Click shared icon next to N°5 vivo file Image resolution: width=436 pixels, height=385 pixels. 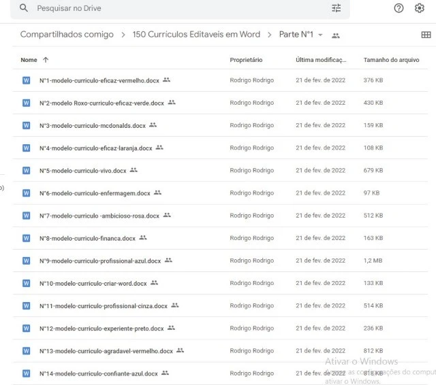click(x=134, y=169)
